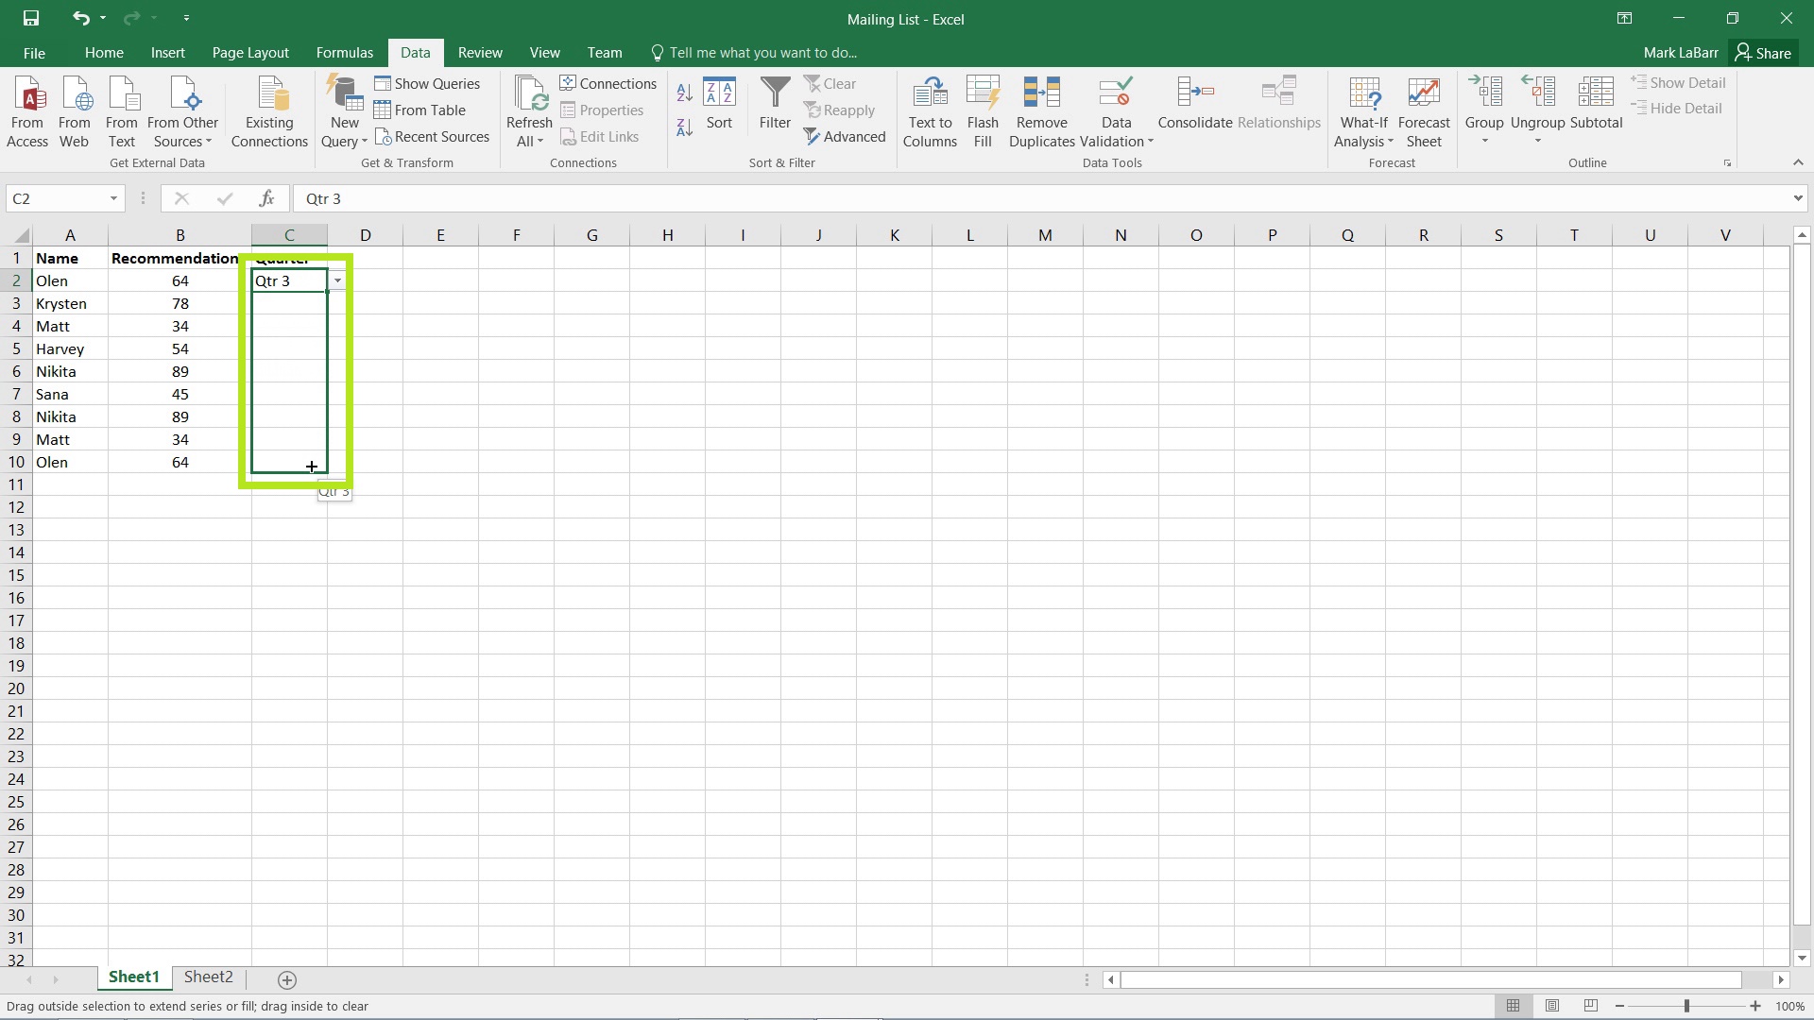Image resolution: width=1814 pixels, height=1020 pixels.
Task: Click the Data ribbon tab
Action: point(415,52)
